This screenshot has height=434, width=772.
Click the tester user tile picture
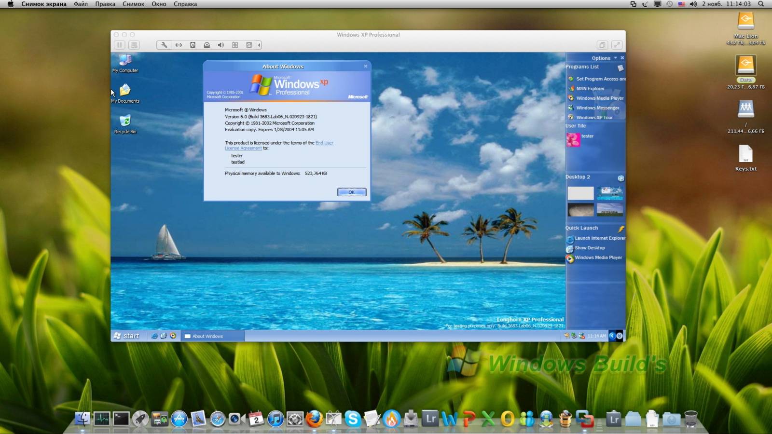(573, 140)
